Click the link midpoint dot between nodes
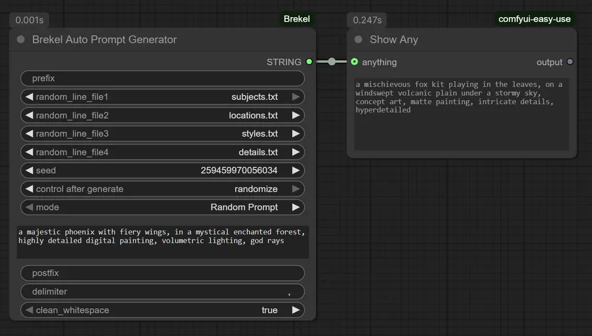 (x=332, y=62)
